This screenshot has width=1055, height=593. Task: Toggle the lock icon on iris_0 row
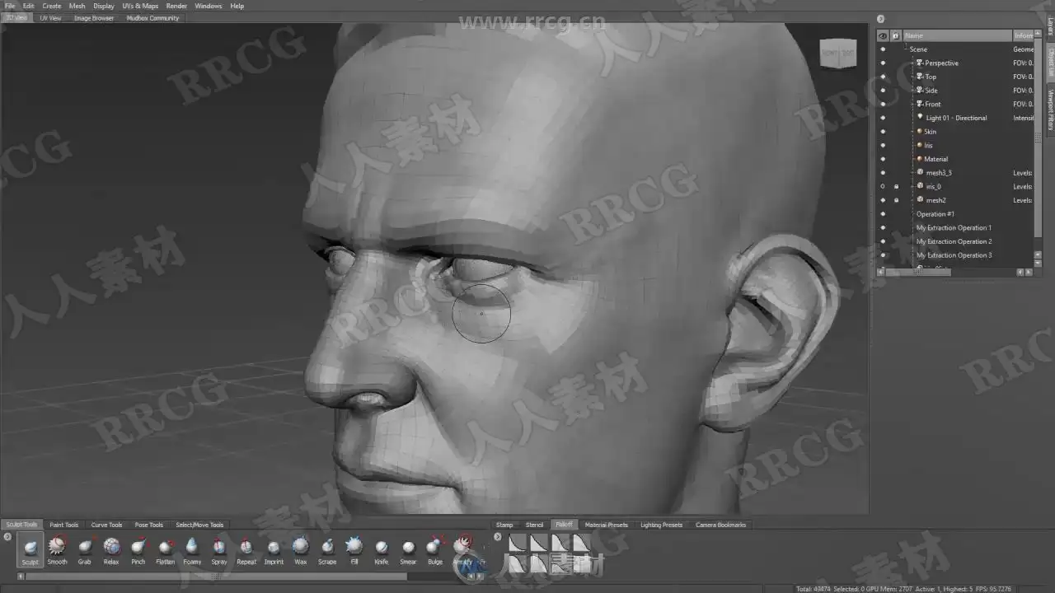click(x=897, y=186)
